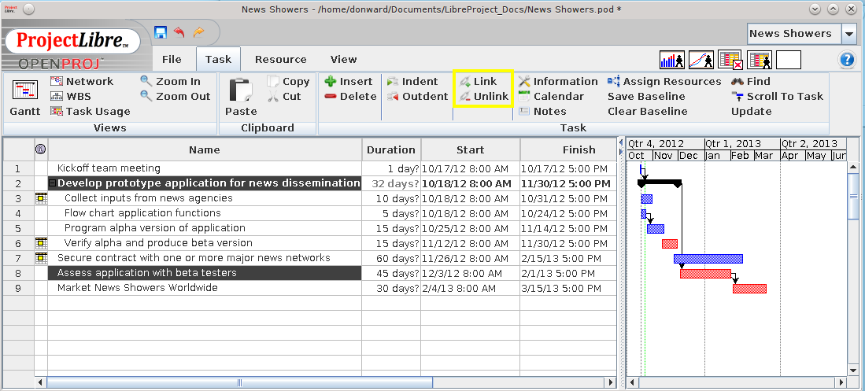Viewport: 865px width, 391px height.
Task: Open the task Calendar
Action: coord(551,97)
